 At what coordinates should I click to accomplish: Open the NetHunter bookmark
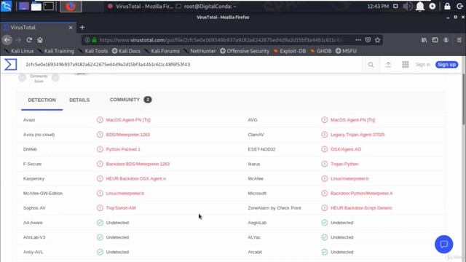click(200, 51)
